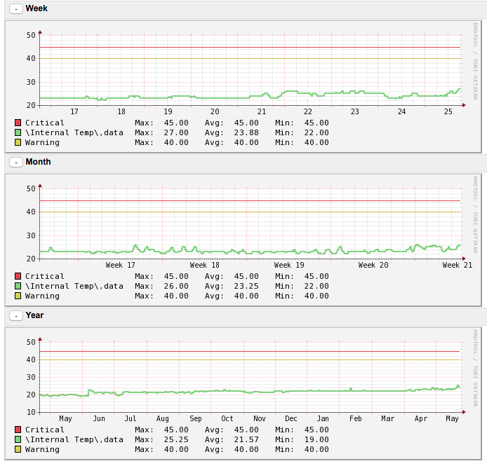Click 'Week 17' axis label in Month graph
This screenshot has width=487, height=466.
click(120, 266)
